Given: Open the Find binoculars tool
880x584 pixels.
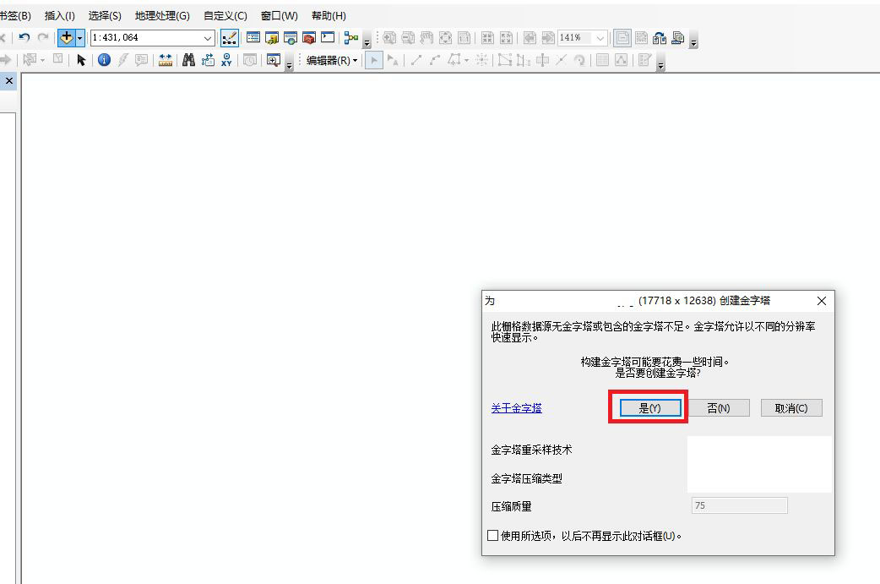Looking at the screenshot, I should pos(188,59).
